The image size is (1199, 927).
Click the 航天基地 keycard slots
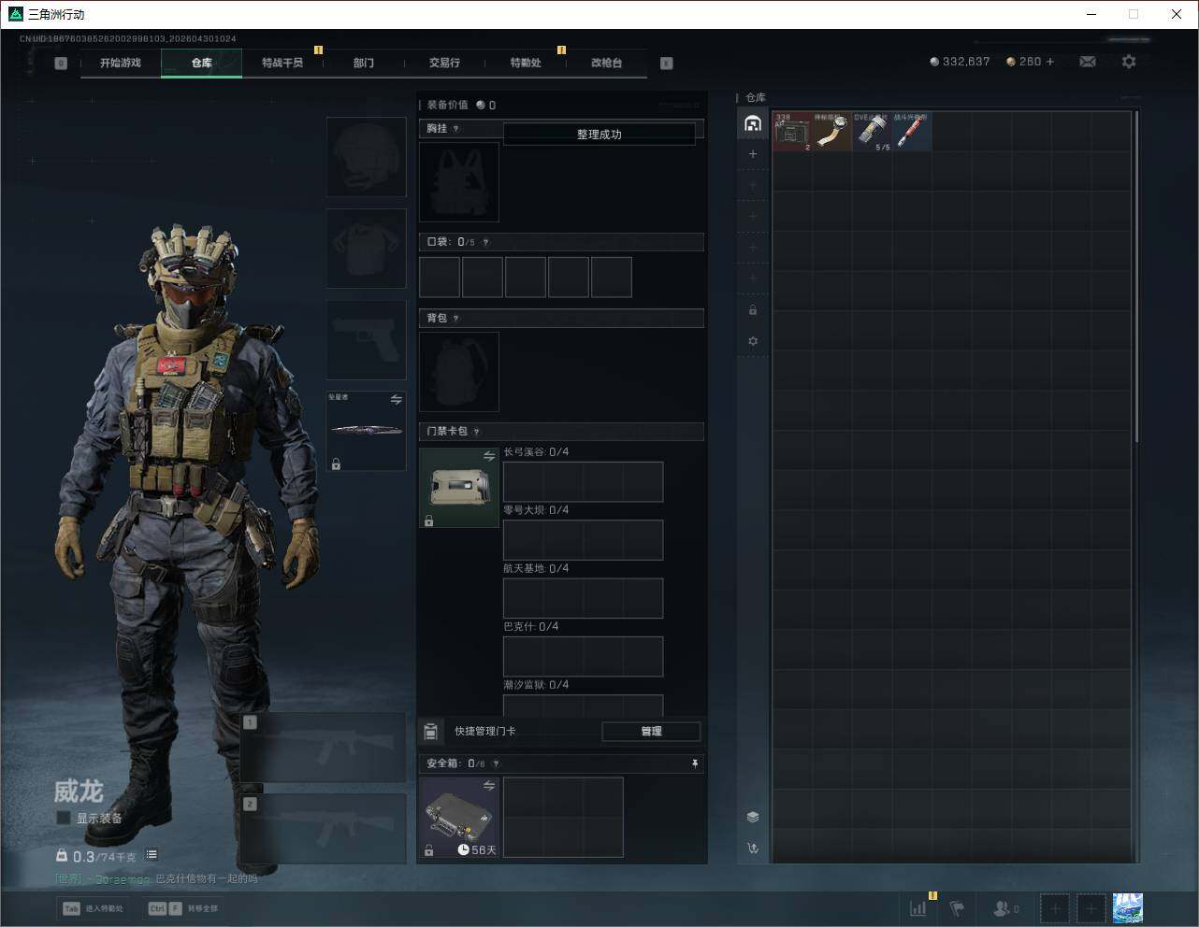pos(583,598)
